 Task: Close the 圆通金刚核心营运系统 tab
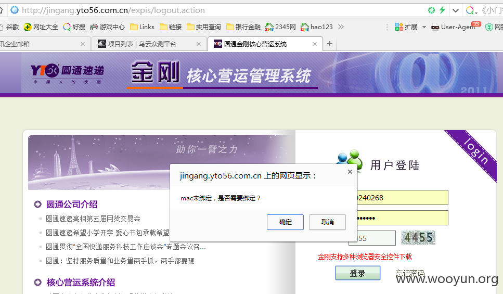314,44
